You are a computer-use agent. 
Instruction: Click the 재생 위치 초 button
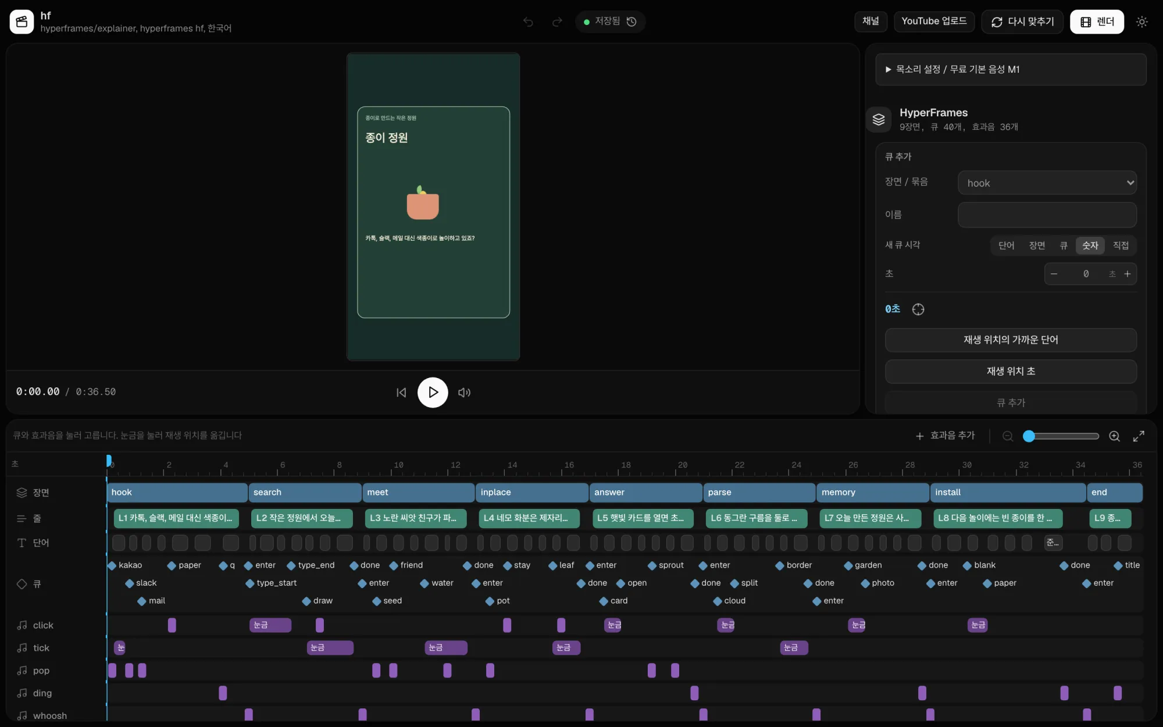[x=1011, y=371]
